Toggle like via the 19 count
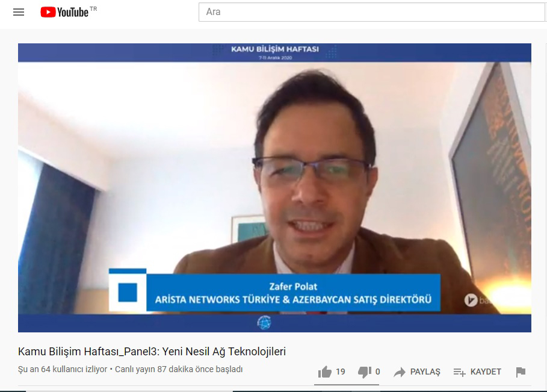Screen dimensions: 547x392 [341, 372]
